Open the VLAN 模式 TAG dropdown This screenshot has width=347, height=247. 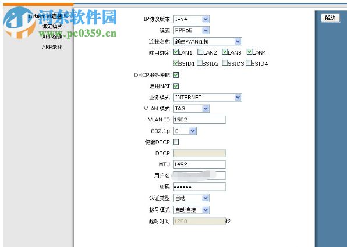point(191,109)
